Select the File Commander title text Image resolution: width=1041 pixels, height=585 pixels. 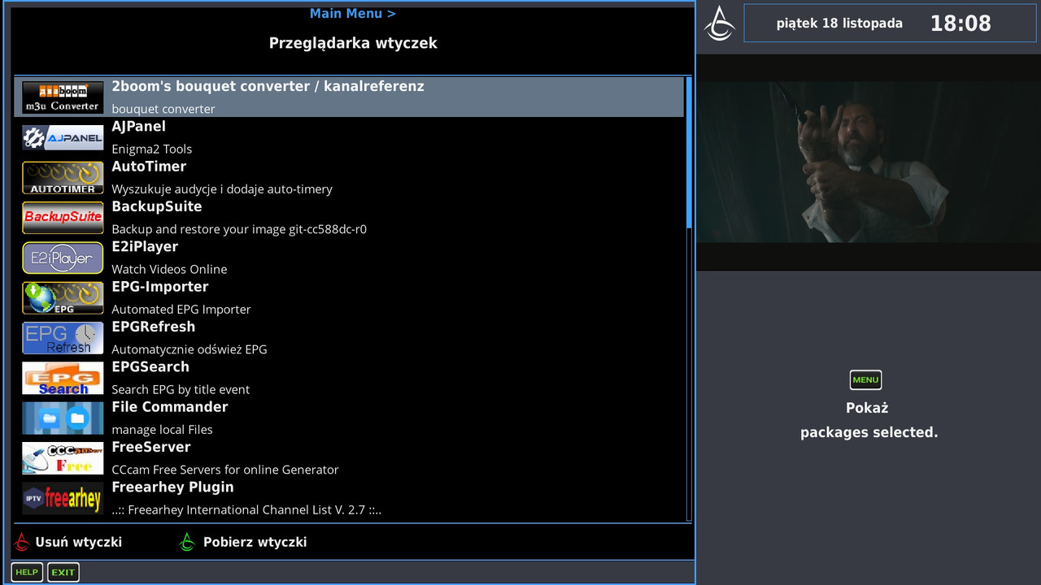[169, 407]
